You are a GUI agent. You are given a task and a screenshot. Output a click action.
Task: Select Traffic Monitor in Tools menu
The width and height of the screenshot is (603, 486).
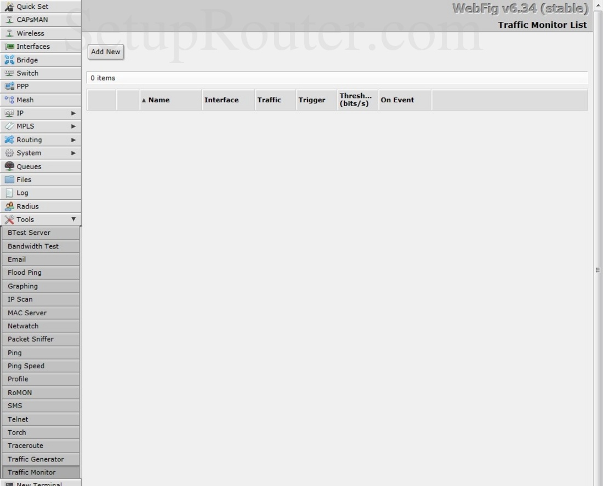point(41,472)
